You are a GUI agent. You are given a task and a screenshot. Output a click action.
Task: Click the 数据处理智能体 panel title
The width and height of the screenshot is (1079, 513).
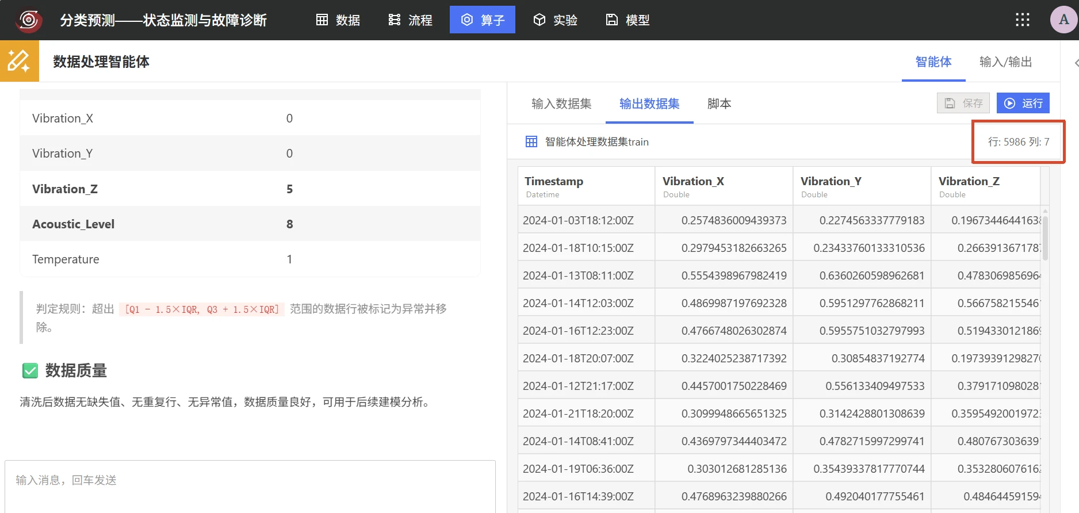click(x=101, y=62)
